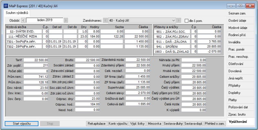Click the Superhrubá field 25 085.00
Screen dimensions: 258x130
(x=138, y=87)
